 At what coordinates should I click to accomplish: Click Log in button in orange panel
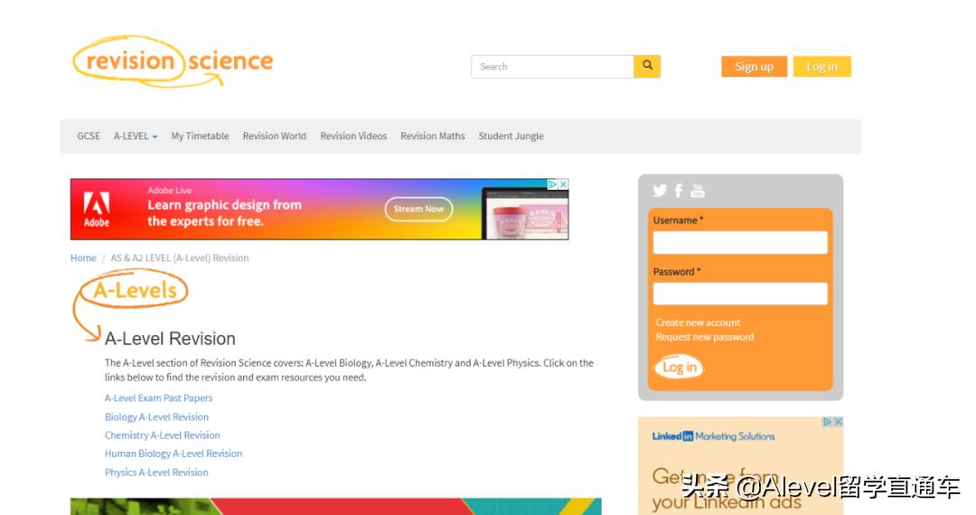coord(679,368)
